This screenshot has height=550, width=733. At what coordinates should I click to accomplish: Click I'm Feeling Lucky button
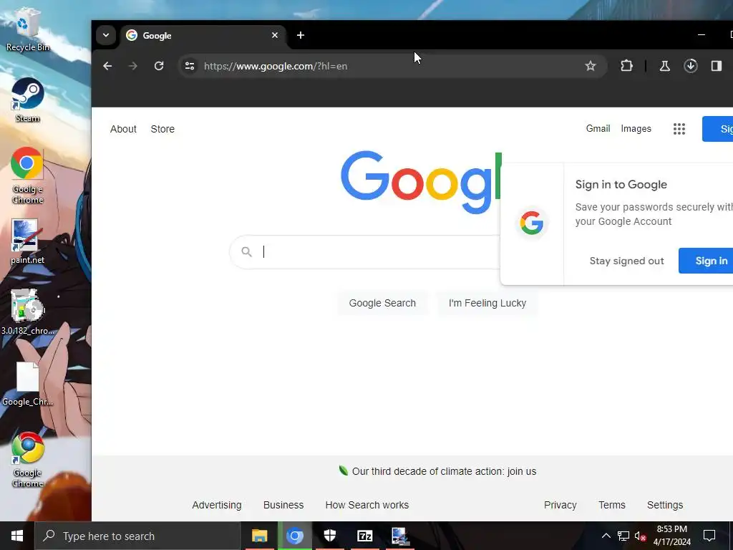click(487, 303)
